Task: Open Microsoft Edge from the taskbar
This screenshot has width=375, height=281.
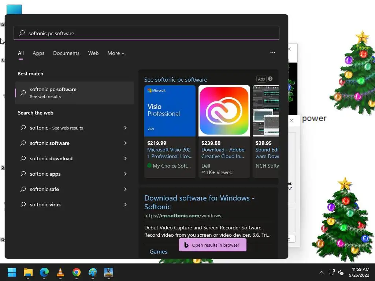Action: coord(44,272)
